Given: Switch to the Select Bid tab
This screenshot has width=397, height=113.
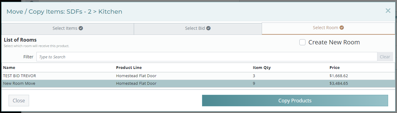Looking at the screenshot, I should 198,29.
